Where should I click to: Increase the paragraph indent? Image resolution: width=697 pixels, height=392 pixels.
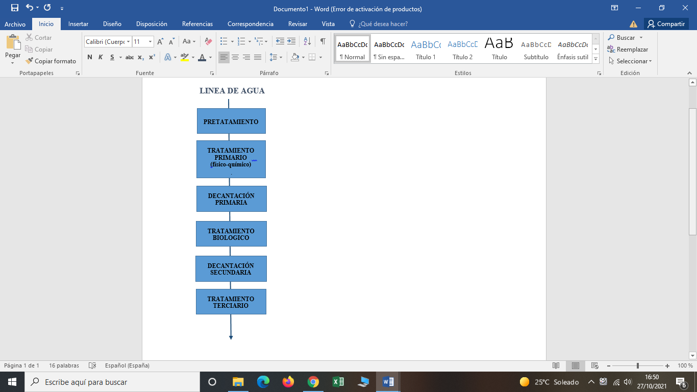[x=291, y=41]
